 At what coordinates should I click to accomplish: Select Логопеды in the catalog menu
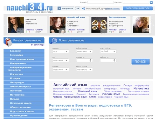[x=24, y=91]
